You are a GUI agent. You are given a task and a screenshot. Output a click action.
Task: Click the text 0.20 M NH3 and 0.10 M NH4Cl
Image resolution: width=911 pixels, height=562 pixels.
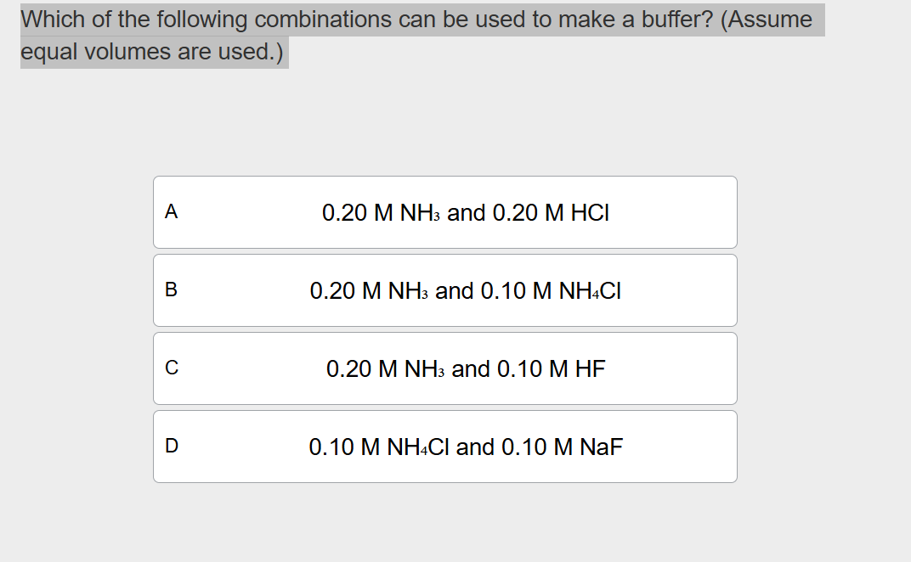(466, 291)
